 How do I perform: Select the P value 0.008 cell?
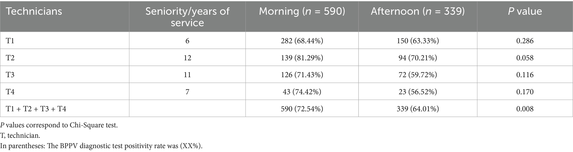[x=525, y=109]
